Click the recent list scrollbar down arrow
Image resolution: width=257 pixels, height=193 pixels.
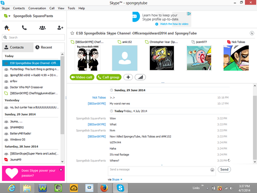pyautogui.click(x=62, y=161)
